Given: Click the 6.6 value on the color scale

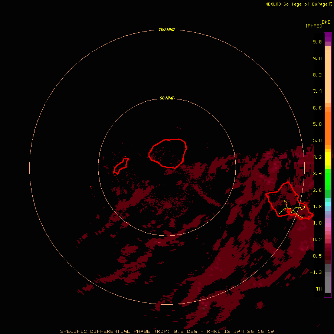Looking at the screenshot, I should (x=317, y=108).
